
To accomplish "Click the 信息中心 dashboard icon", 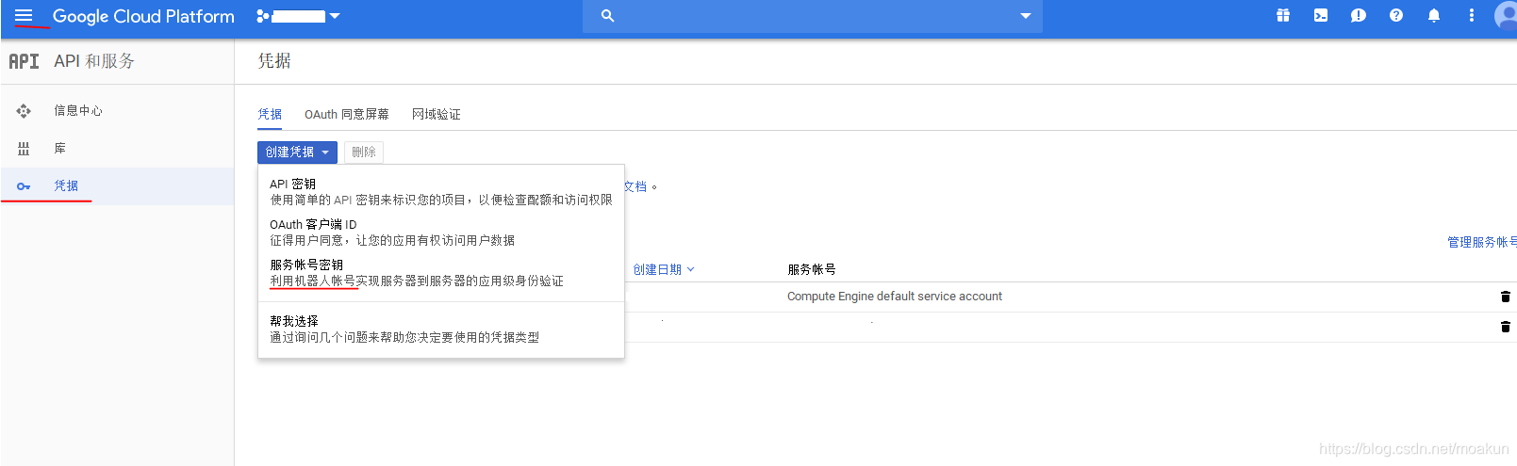I will (x=24, y=111).
